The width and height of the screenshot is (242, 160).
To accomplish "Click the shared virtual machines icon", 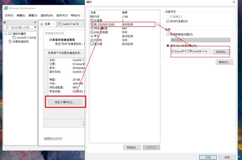I will point(10,42).
